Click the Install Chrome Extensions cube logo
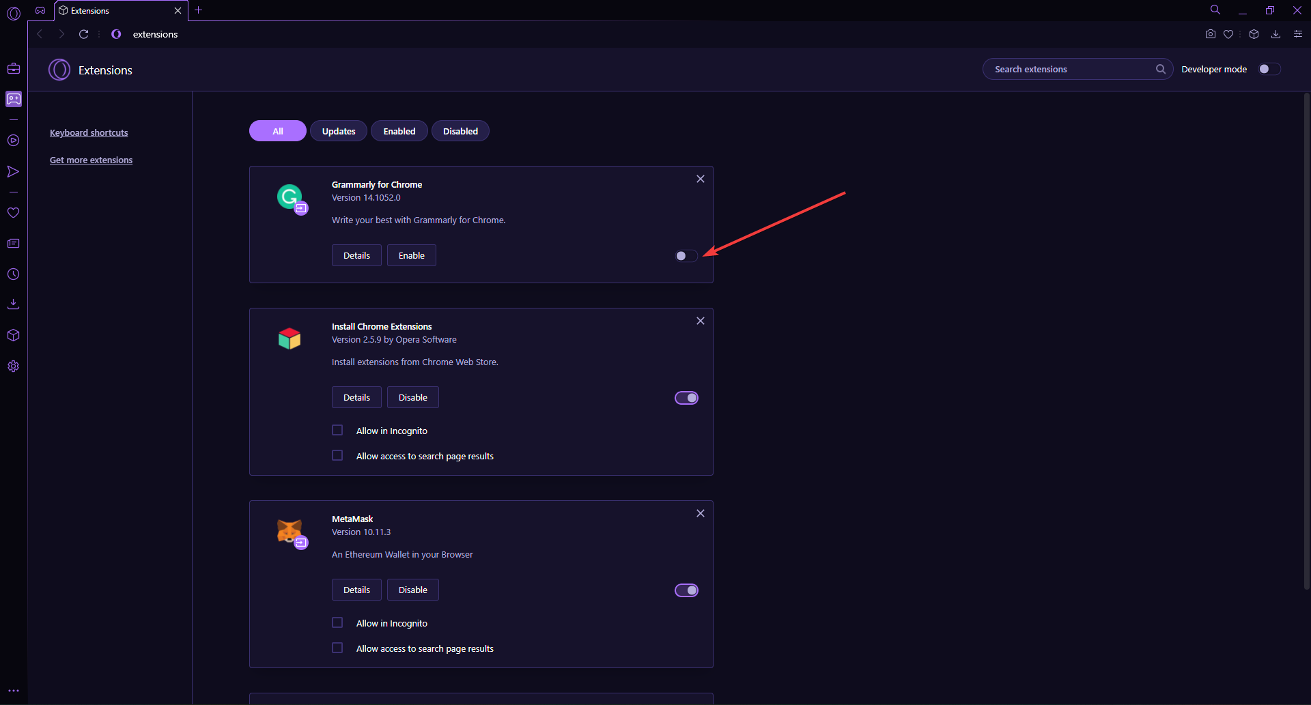Screen dimensions: 1311x705 tap(290, 338)
